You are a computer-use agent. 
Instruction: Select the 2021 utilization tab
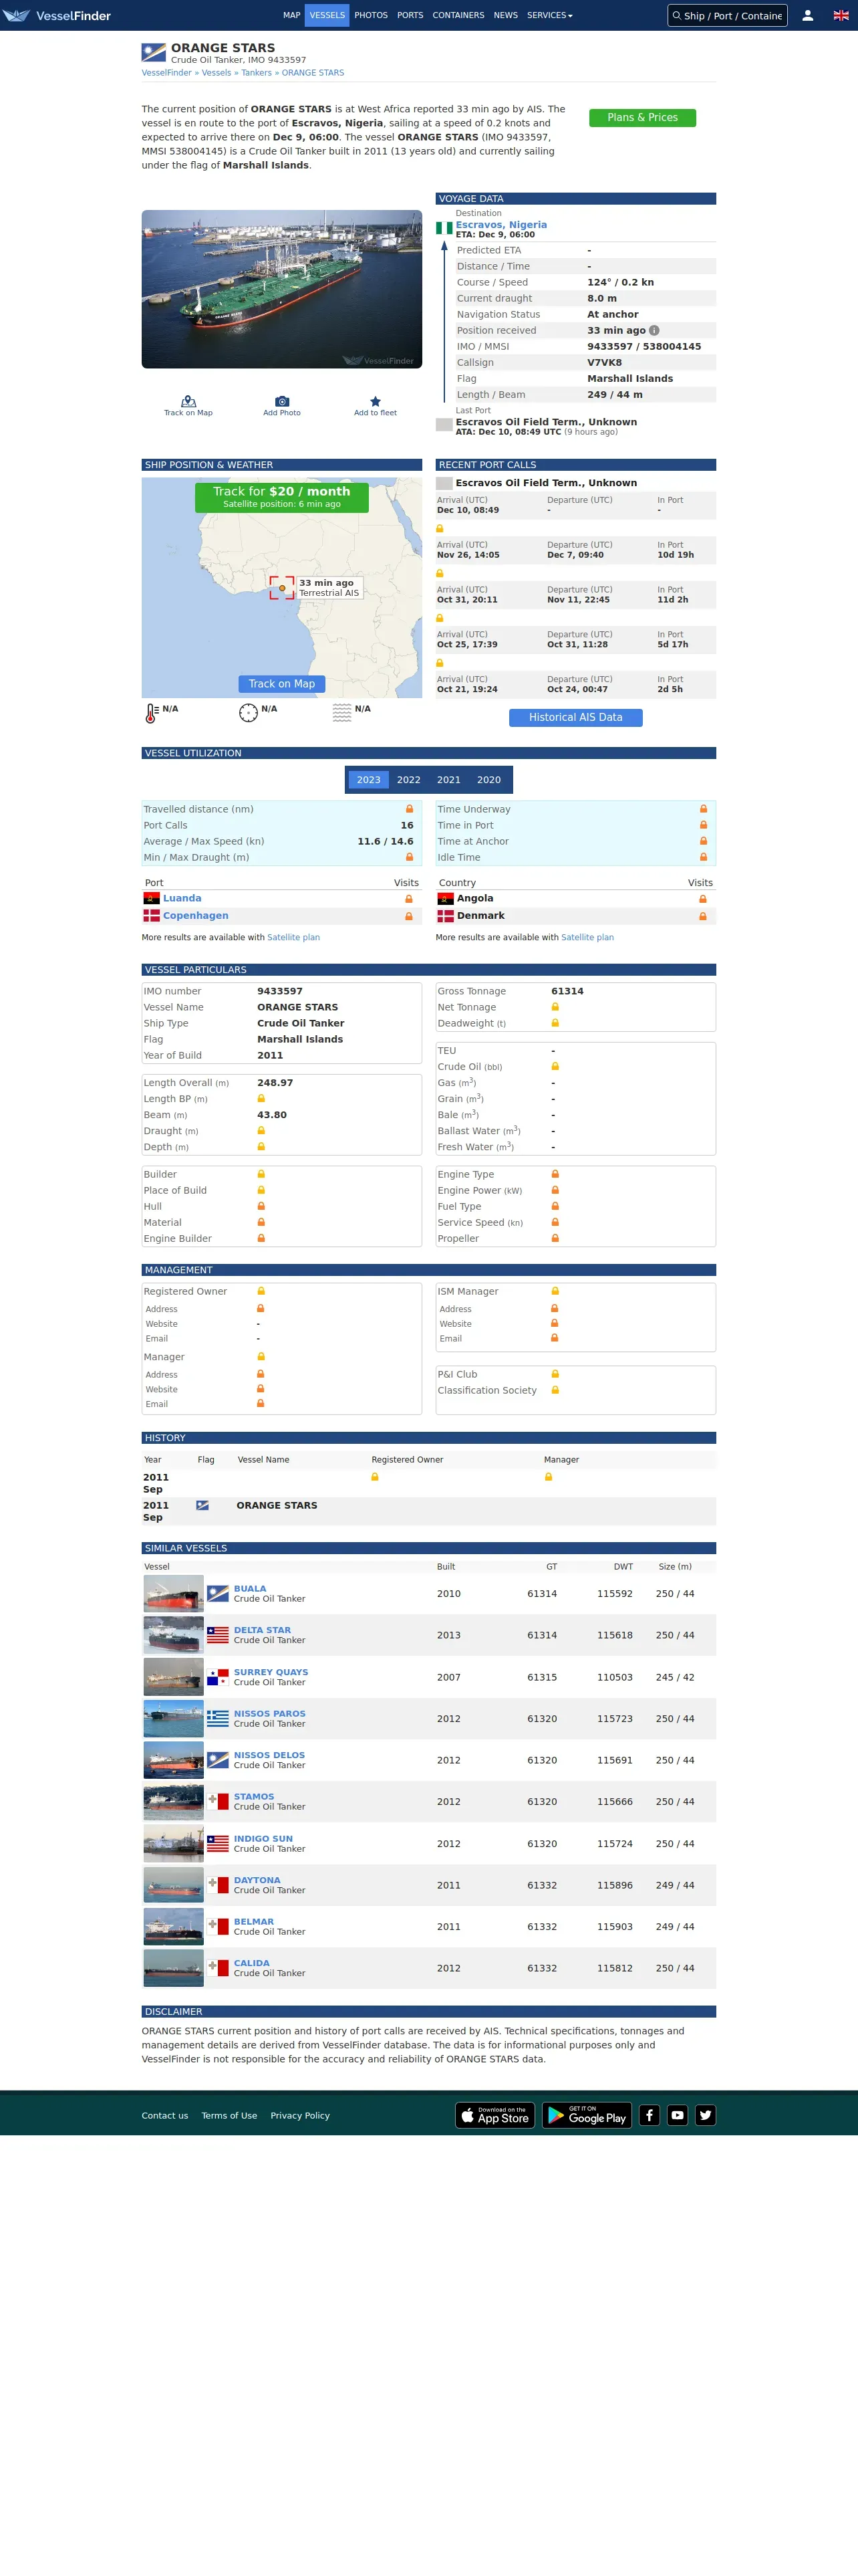tap(448, 780)
